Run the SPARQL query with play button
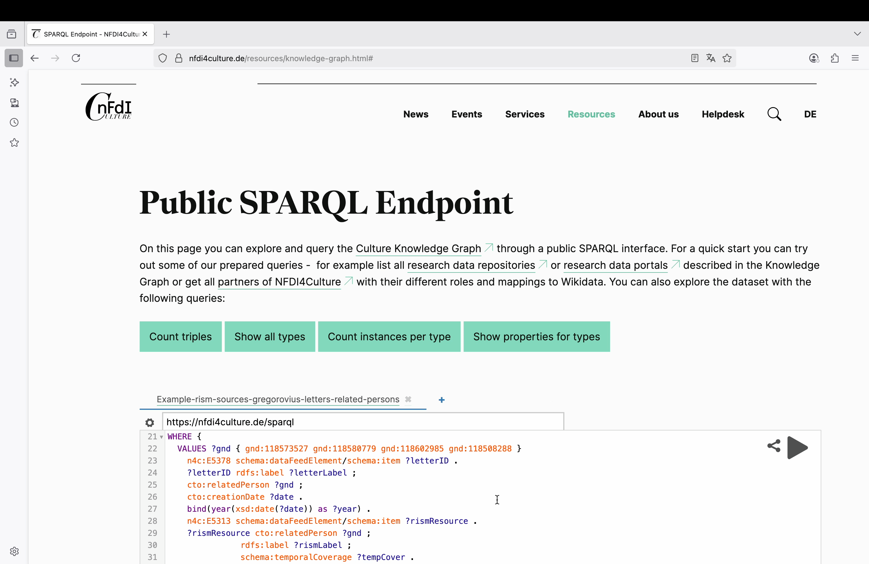869x564 pixels. [x=797, y=447]
